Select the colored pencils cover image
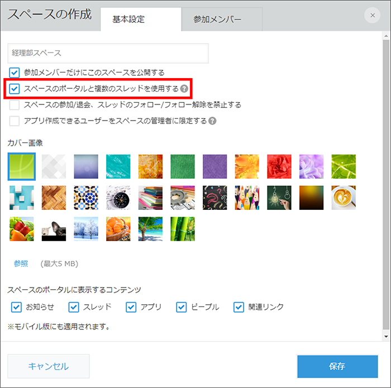 247,198
